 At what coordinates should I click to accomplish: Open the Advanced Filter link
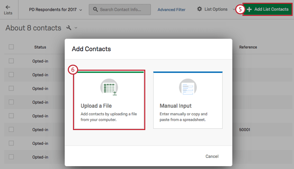[x=171, y=10]
